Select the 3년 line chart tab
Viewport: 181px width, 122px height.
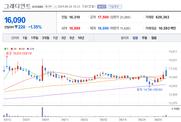point(64,38)
